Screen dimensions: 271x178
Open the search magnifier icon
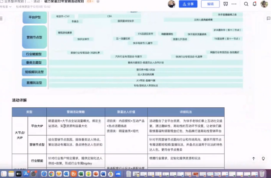coord(246,4)
